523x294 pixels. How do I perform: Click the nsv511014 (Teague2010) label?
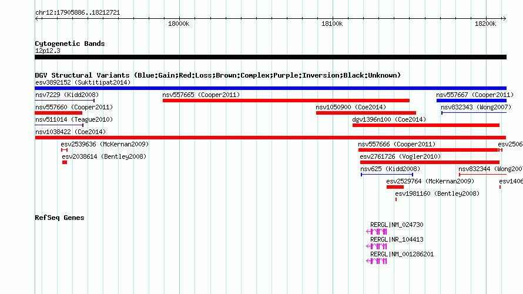74,119
